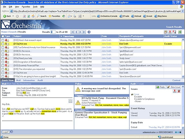
Task: Export results to Excel icon
Action: (x=180, y=32)
